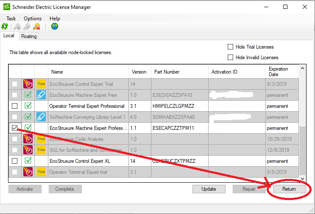This screenshot has width=315, height=214.
Task: Click the 12/9/2019 expiration date cell
Action: pyautogui.click(x=282, y=150)
